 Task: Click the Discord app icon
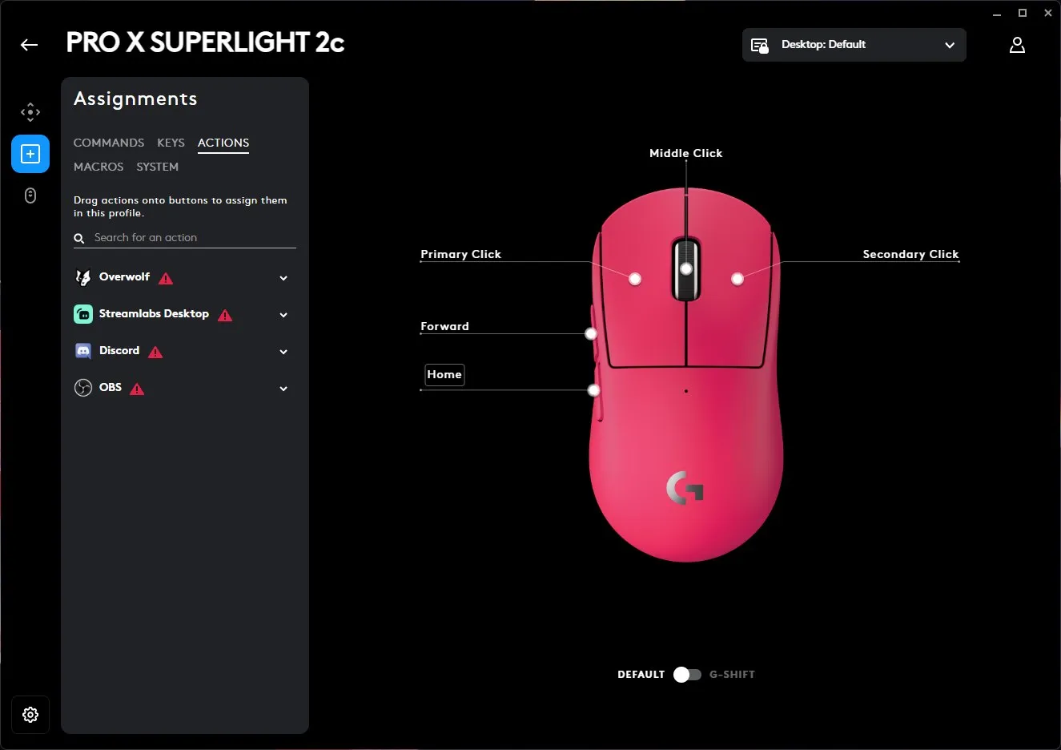[x=83, y=350]
